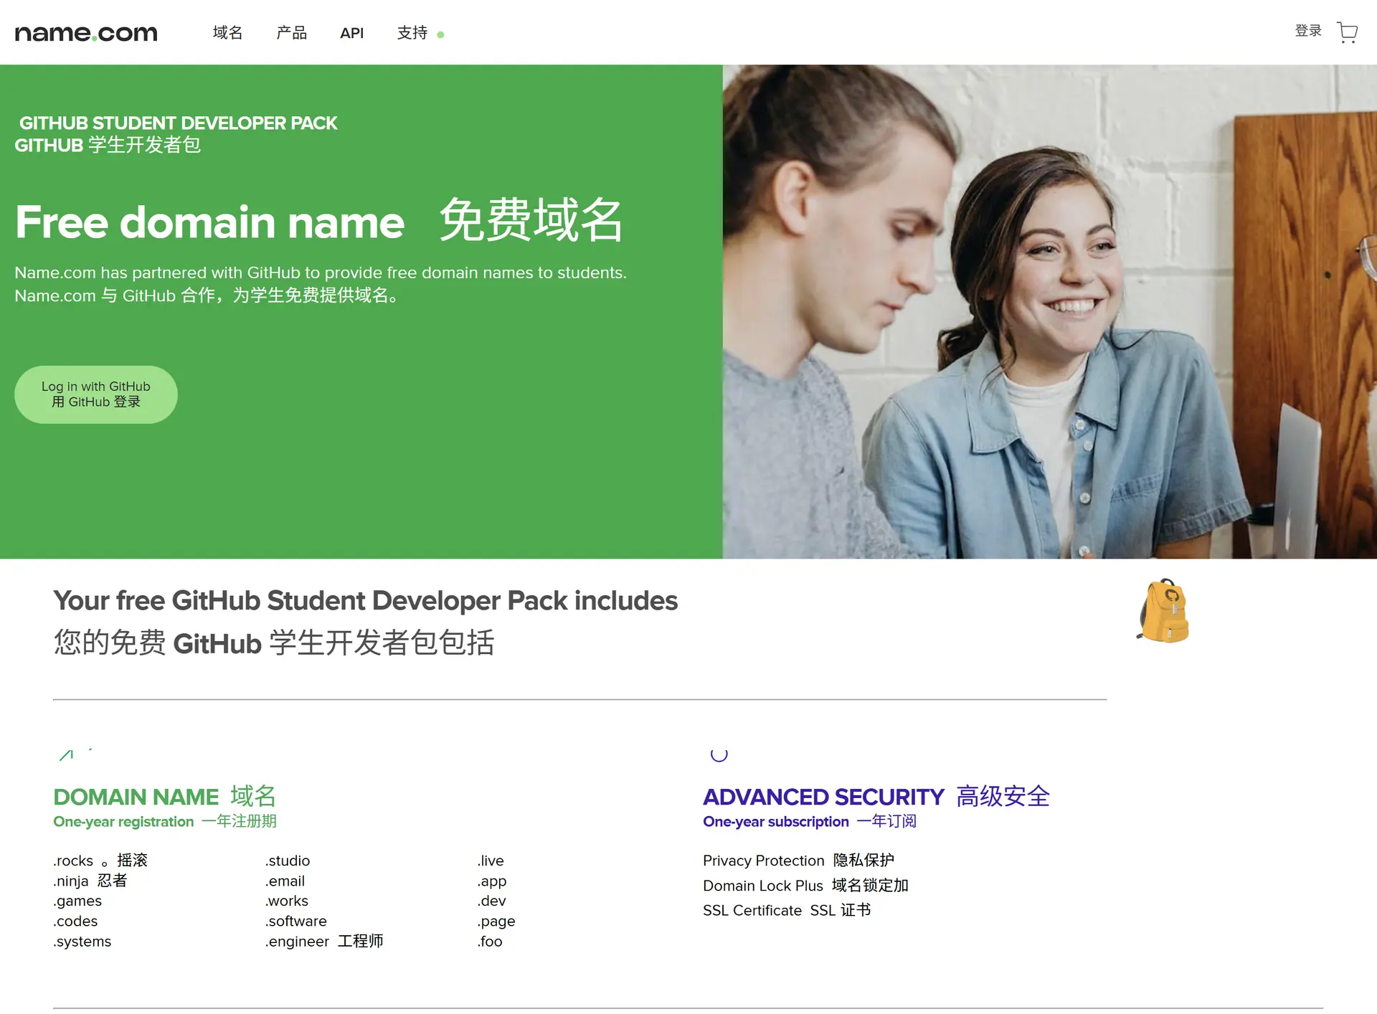Open the shopping cart icon
This screenshot has height=1014, width=1377.
pyautogui.click(x=1347, y=32)
